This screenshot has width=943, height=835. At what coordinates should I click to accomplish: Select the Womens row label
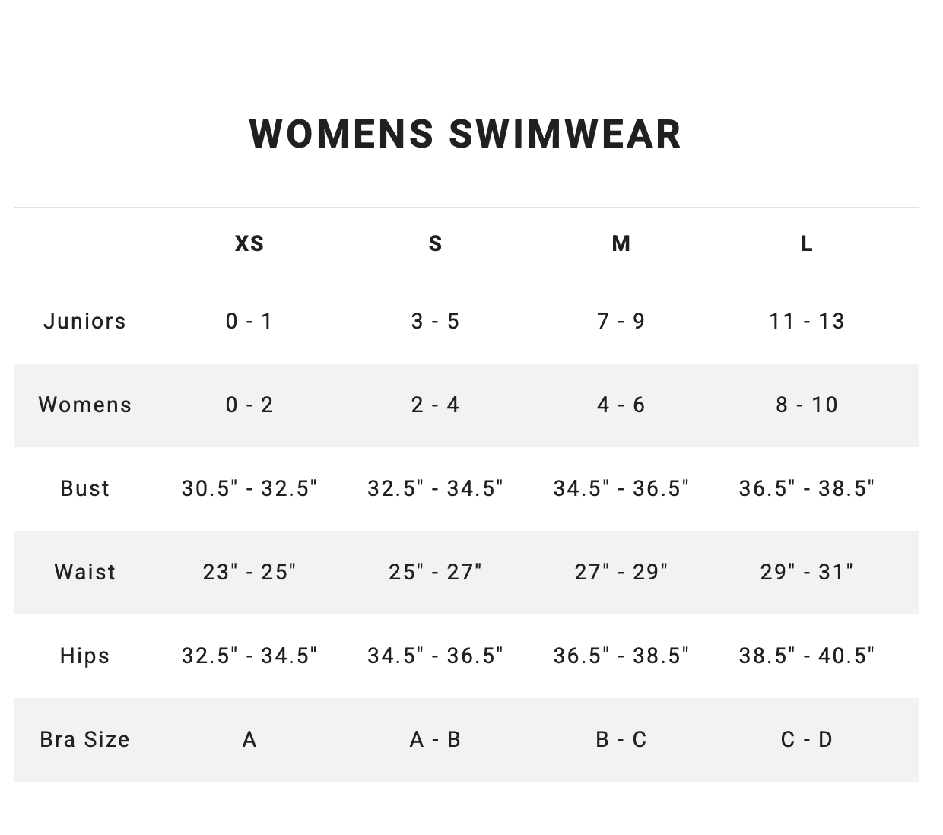click(84, 405)
